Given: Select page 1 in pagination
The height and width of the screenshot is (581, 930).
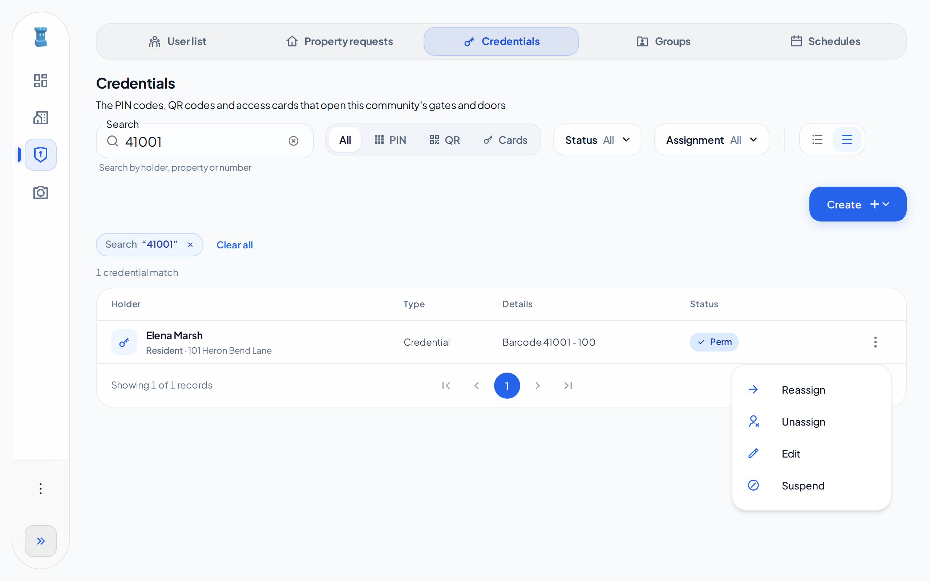Looking at the screenshot, I should tap(507, 385).
